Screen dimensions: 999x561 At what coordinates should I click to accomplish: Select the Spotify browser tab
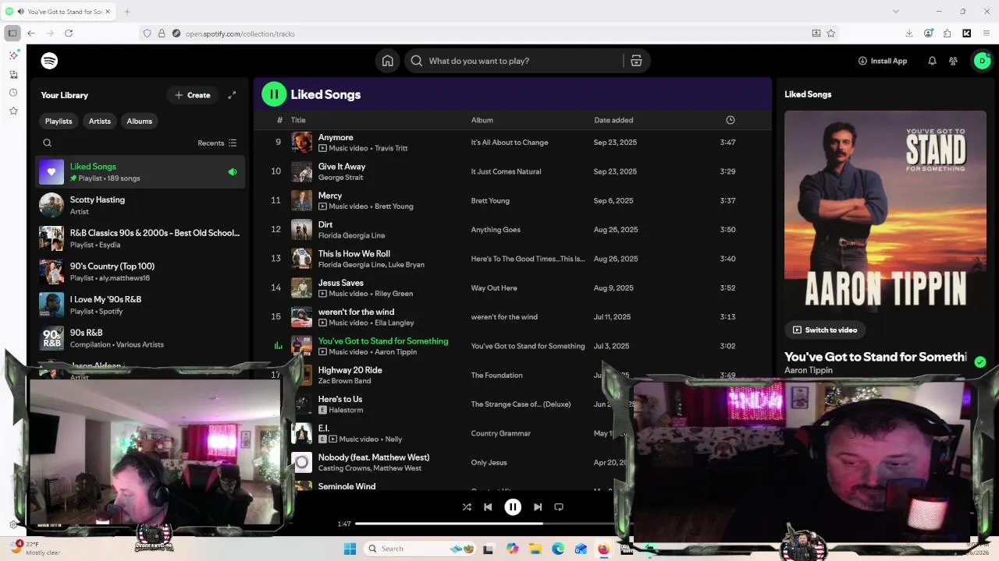(59, 12)
